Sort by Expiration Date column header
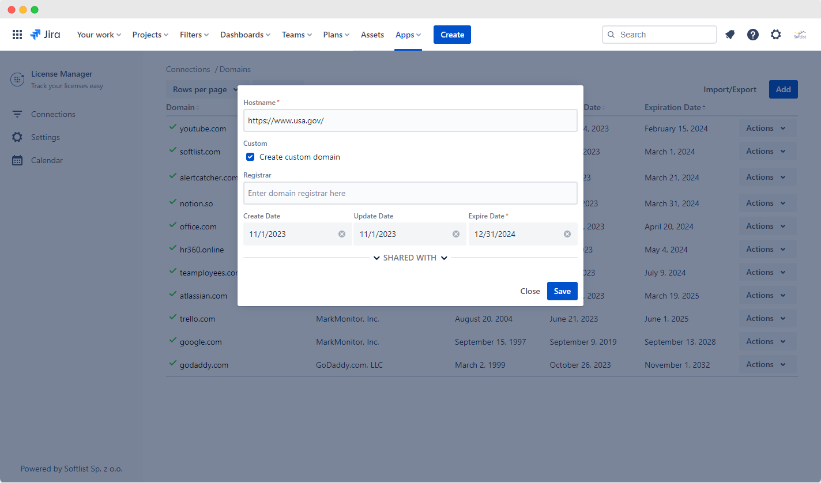The height and width of the screenshot is (483, 821). pyautogui.click(x=675, y=107)
